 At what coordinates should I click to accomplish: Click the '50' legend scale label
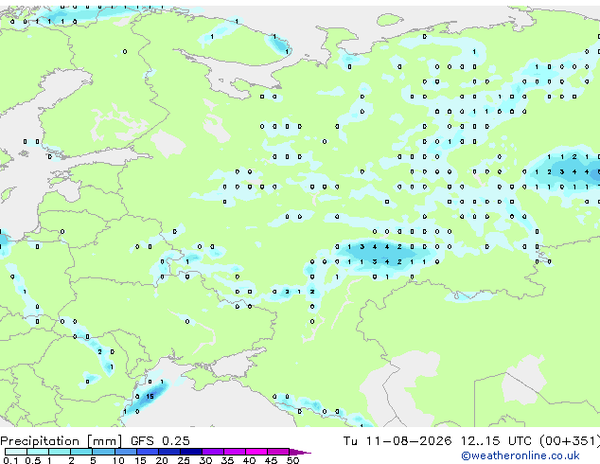(293, 460)
